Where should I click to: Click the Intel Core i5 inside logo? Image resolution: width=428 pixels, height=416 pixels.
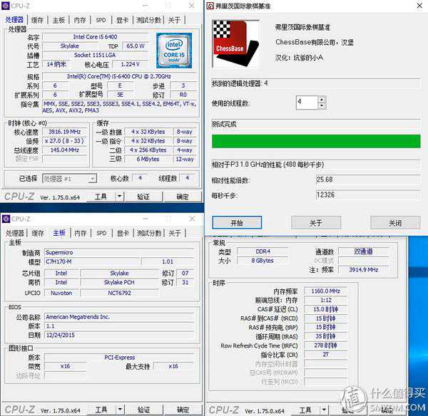pos(174,48)
